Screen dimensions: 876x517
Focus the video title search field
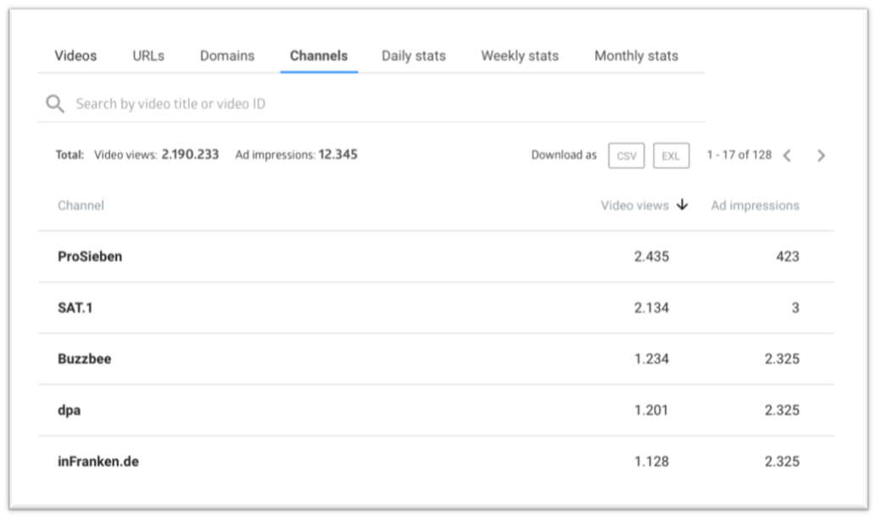(371, 104)
